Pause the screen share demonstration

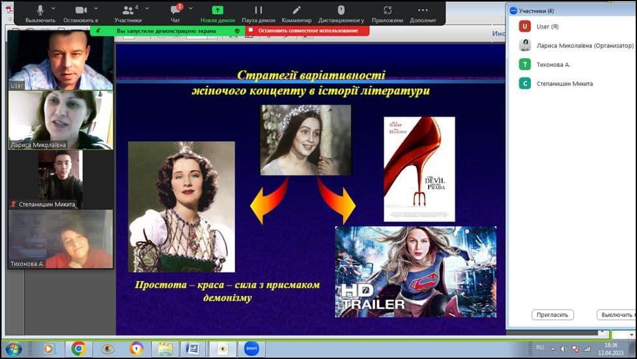(259, 10)
